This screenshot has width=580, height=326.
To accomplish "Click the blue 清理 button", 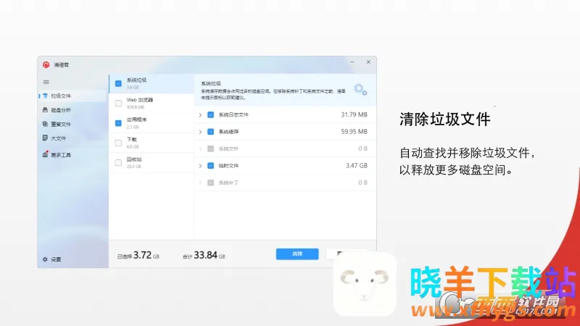I will (x=297, y=254).
